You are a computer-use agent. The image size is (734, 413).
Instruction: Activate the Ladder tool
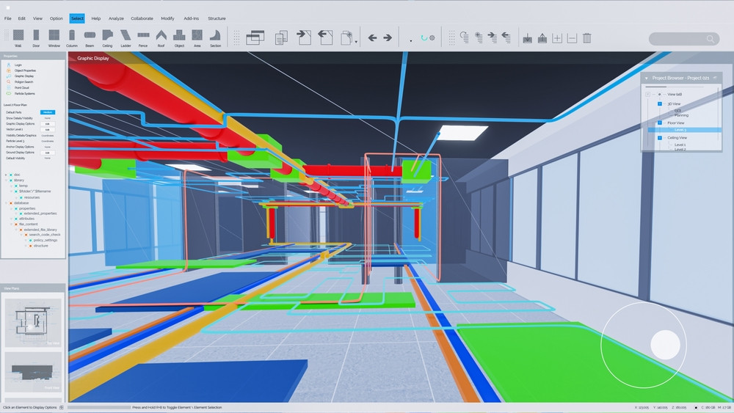(x=126, y=36)
